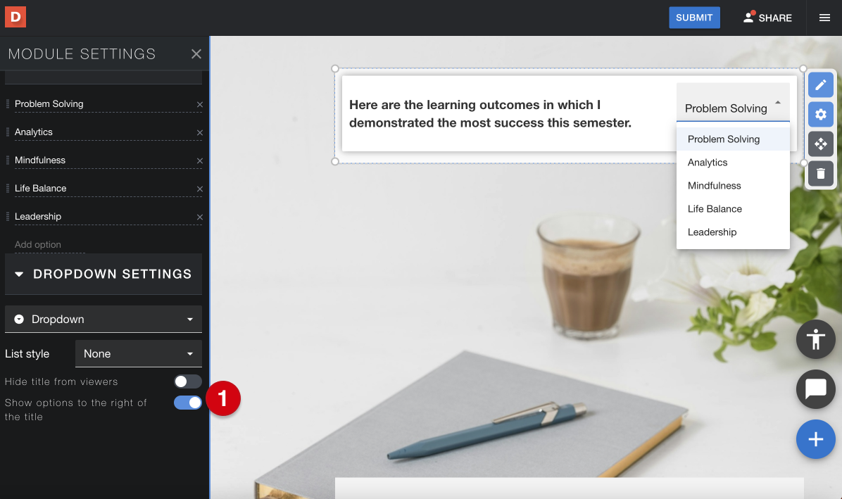This screenshot has width=842, height=499.
Task: Click the move module arrows icon
Action: point(820,144)
